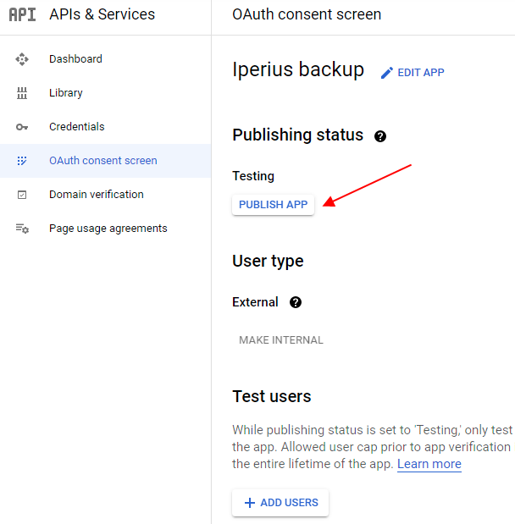
Task: Click the plus icon on ADD USERS
Action: click(250, 503)
